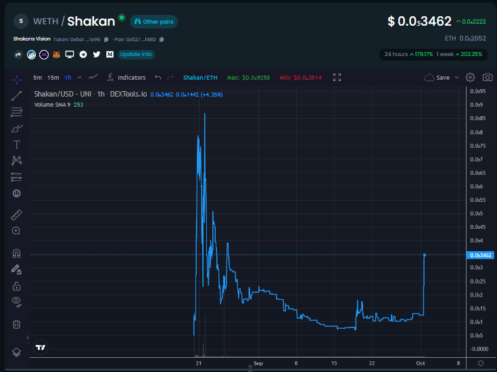Open the chart patterns tool
The height and width of the screenshot is (372, 497).
pos(16,161)
